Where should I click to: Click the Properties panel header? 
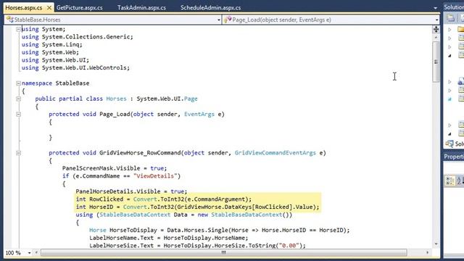[454, 157]
